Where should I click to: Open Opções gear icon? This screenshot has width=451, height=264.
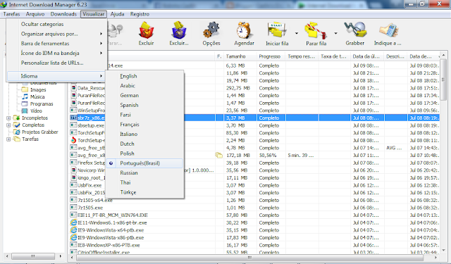211,30
